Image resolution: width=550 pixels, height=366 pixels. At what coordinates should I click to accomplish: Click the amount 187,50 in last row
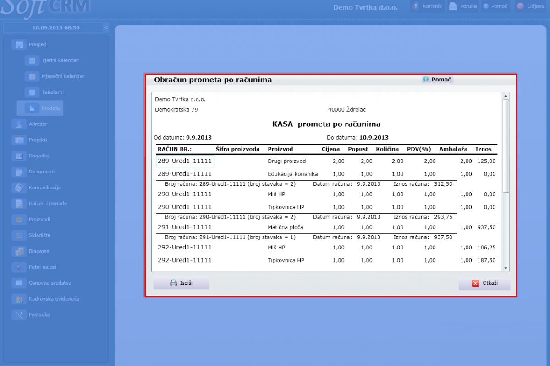point(486,260)
